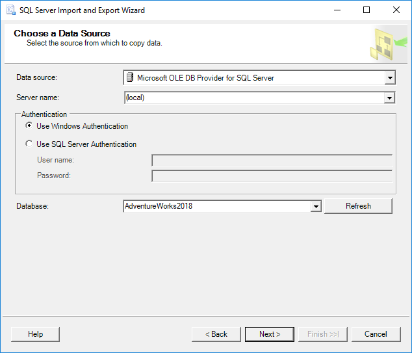Select Use Windows Authentication option
This screenshot has width=412, height=353.
29,126
